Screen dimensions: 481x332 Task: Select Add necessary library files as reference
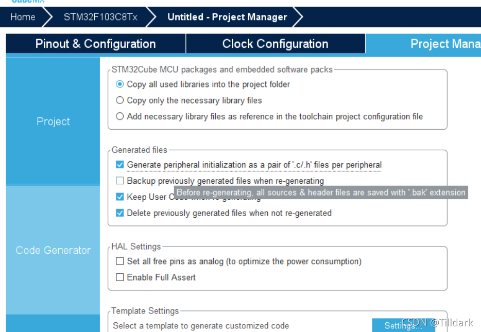pyautogui.click(x=120, y=116)
